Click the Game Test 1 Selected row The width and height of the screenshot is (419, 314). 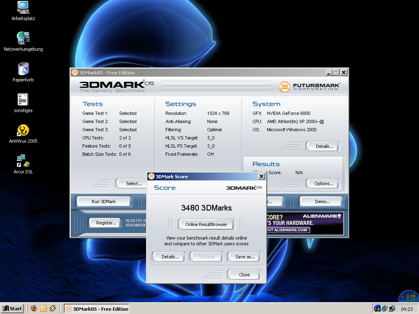pos(109,113)
